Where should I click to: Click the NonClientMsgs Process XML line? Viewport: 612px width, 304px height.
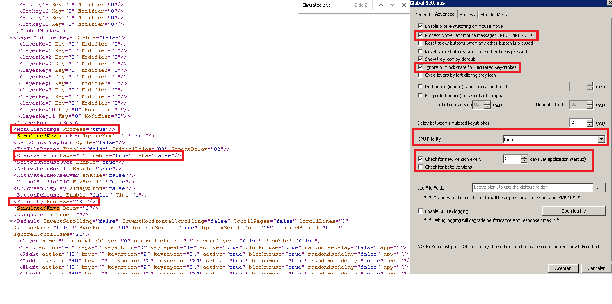pyautogui.click(x=64, y=129)
